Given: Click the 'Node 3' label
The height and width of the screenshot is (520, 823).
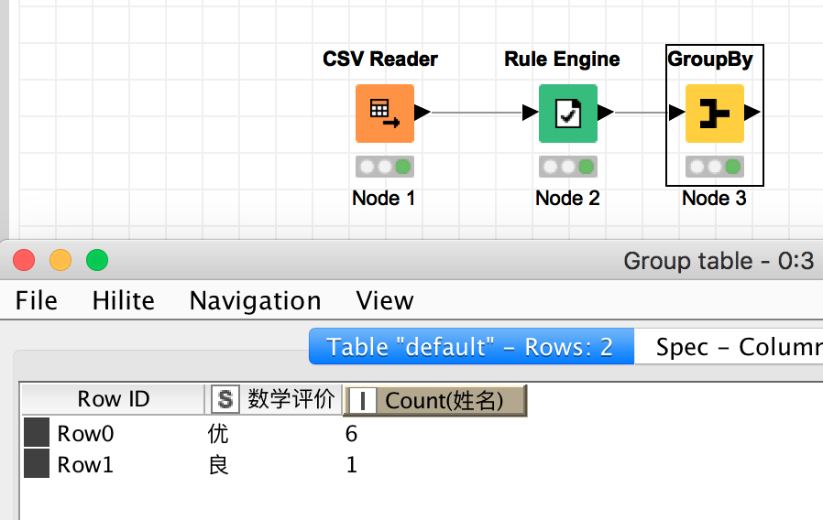Looking at the screenshot, I should click(714, 198).
